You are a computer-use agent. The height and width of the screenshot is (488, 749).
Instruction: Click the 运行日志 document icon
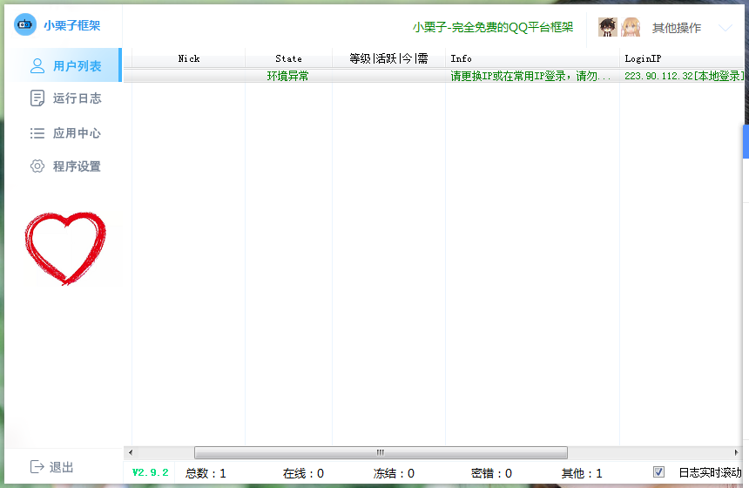coord(37,98)
